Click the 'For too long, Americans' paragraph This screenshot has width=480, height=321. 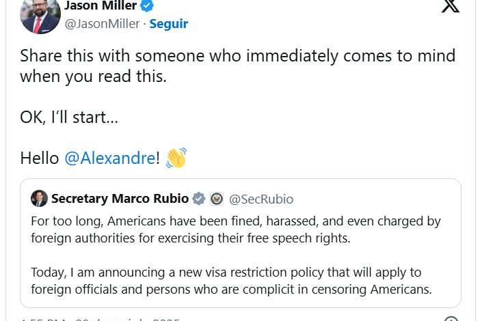pyautogui.click(x=236, y=229)
